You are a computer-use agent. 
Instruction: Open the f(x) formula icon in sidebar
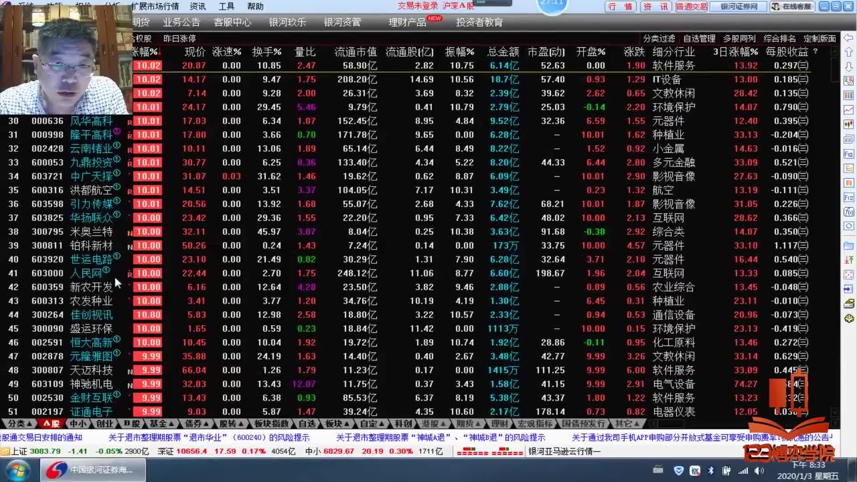pyautogui.click(x=849, y=212)
